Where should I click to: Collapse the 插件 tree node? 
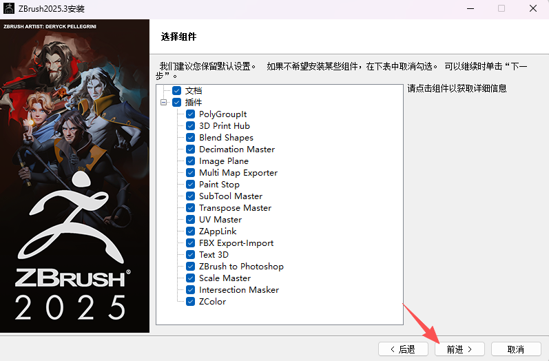[163, 102]
